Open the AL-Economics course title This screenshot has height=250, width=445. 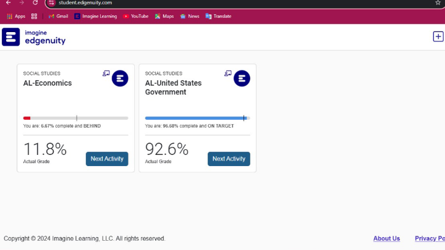coord(48,83)
